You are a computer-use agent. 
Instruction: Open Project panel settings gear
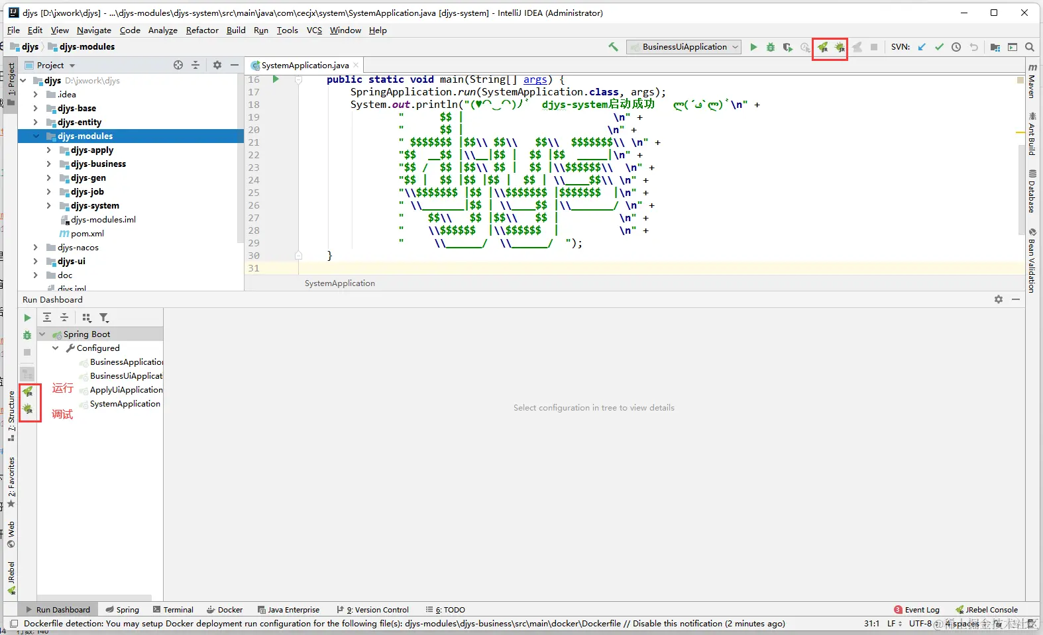point(217,65)
